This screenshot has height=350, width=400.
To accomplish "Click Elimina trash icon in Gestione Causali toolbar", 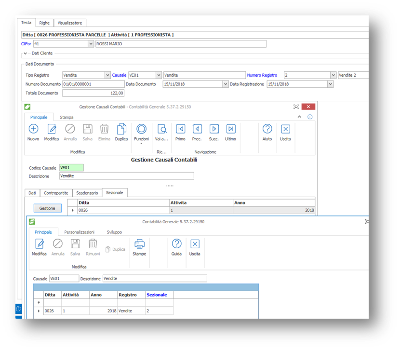I will click(104, 129).
